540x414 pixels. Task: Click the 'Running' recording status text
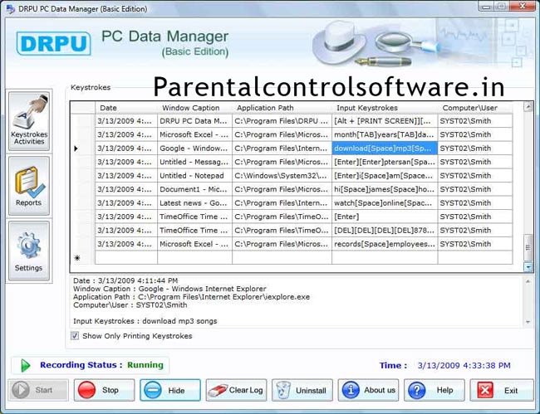click(x=145, y=365)
